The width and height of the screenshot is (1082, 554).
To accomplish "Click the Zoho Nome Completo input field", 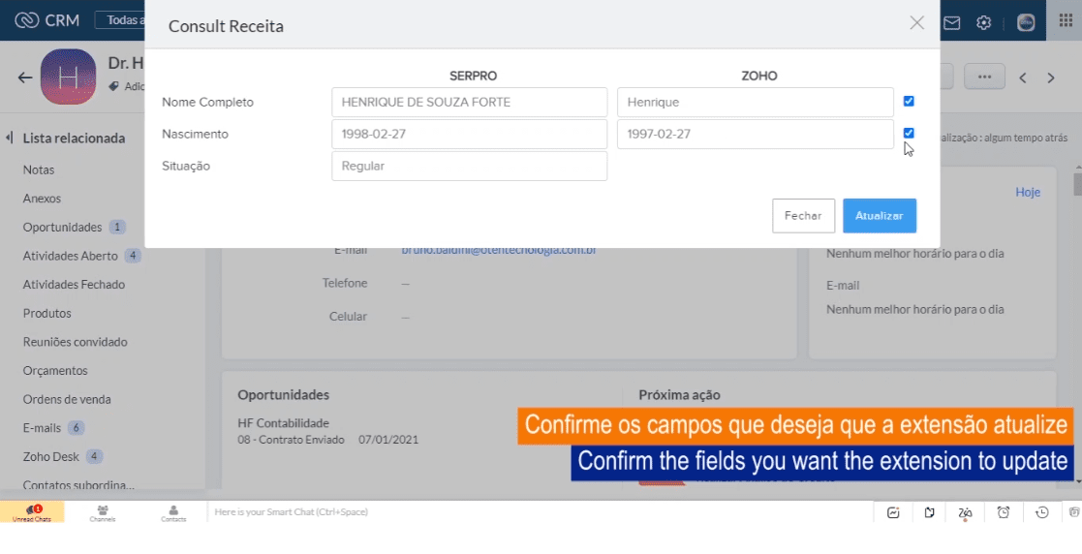I will tap(755, 102).
